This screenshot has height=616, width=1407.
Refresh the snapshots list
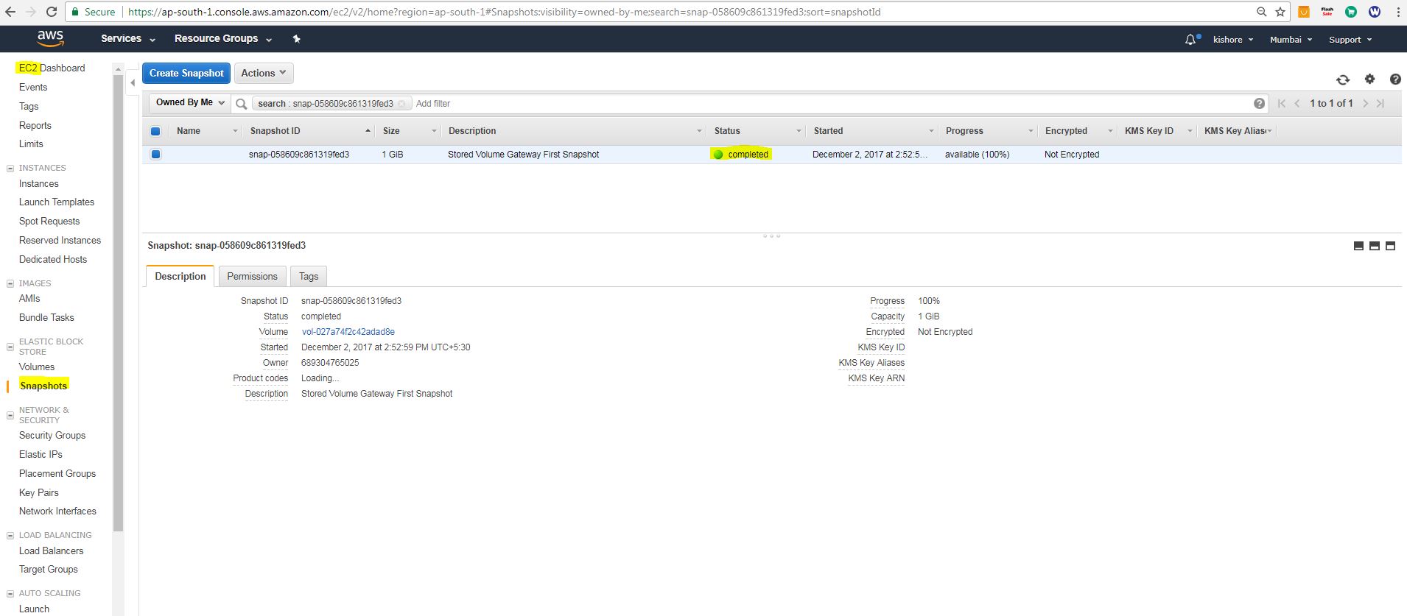coord(1343,79)
